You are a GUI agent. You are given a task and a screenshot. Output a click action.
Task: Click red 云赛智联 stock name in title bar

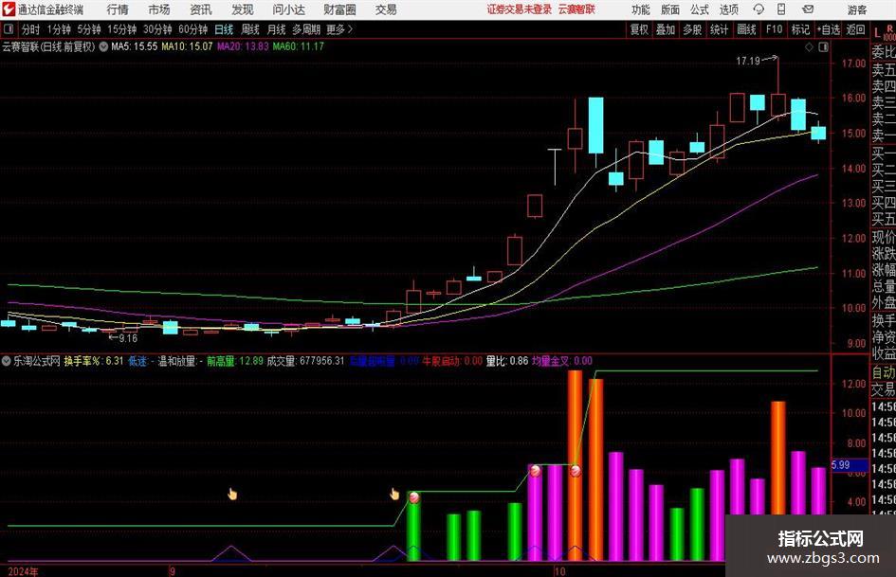[576, 9]
